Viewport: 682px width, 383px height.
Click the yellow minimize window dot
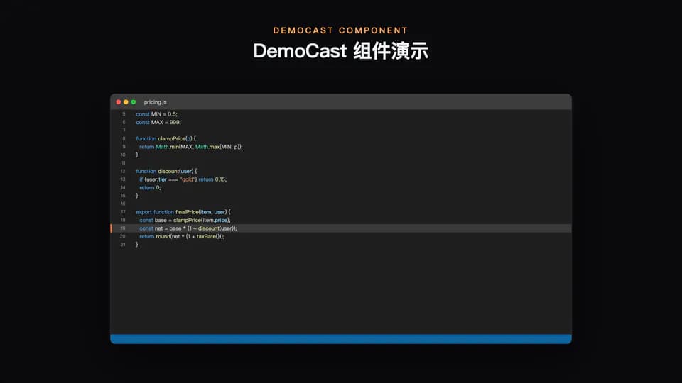[126, 102]
